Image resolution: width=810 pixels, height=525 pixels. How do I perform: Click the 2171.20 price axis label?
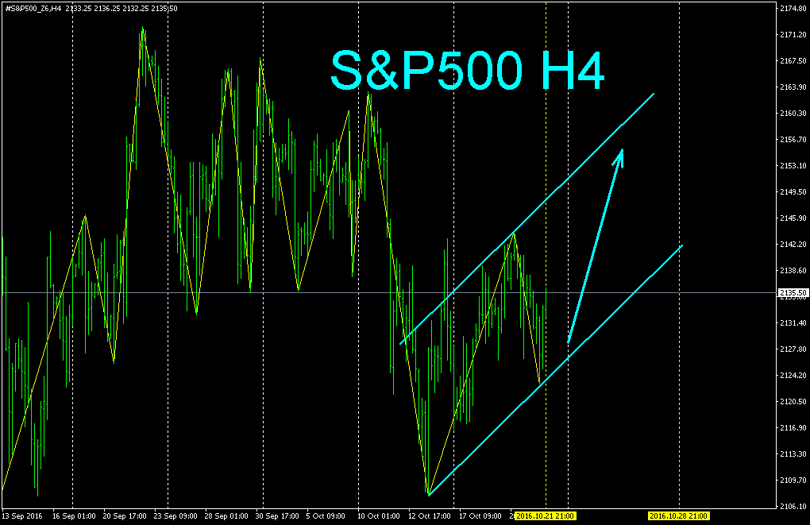pyautogui.click(x=793, y=35)
